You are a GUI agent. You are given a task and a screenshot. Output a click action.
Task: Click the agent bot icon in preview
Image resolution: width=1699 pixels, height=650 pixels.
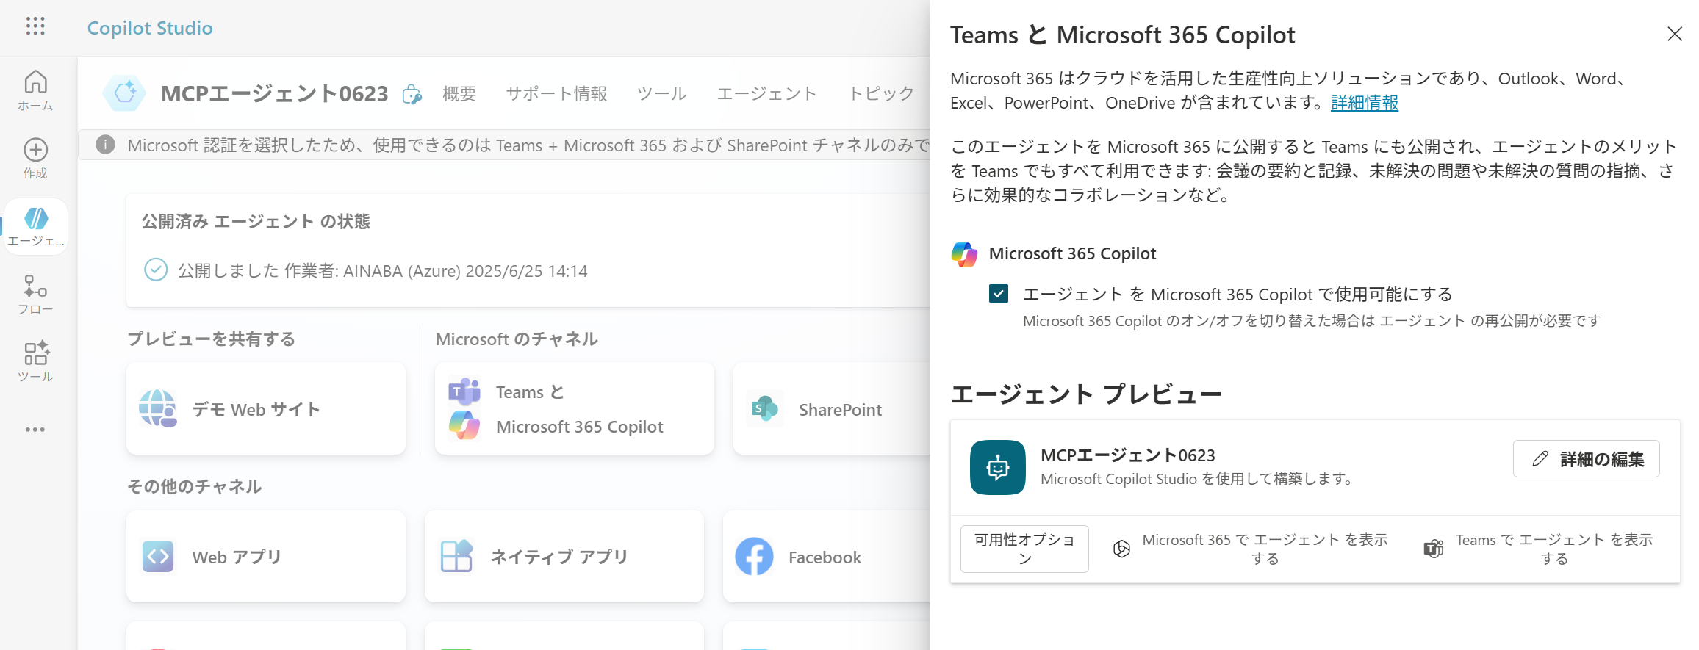point(997,467)
